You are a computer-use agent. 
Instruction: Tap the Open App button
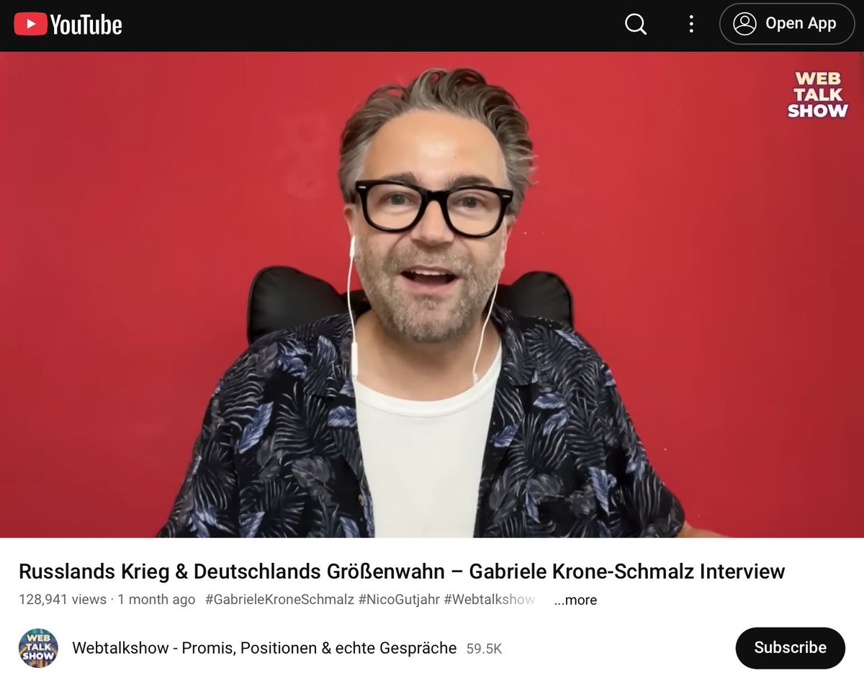point(787,24)
